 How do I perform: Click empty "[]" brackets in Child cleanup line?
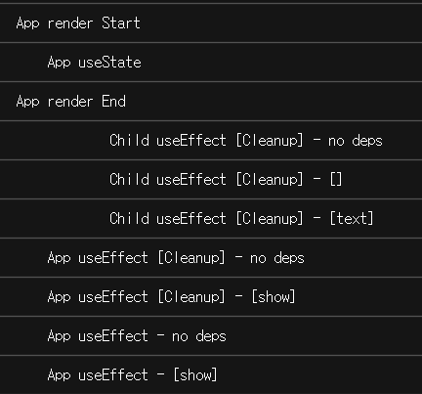pos(336,180)
